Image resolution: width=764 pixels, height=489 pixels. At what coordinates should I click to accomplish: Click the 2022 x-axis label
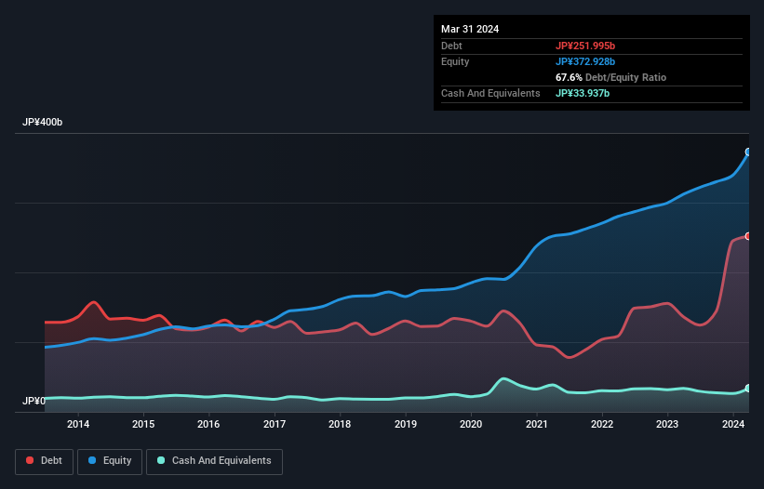pos(602,424)
